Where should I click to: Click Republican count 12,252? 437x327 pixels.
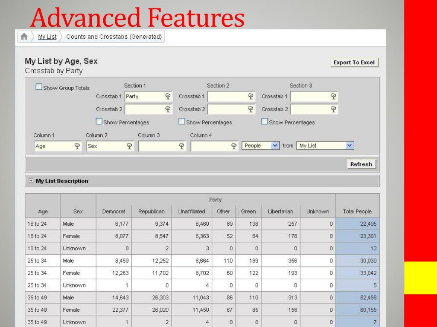pos(160,261)
